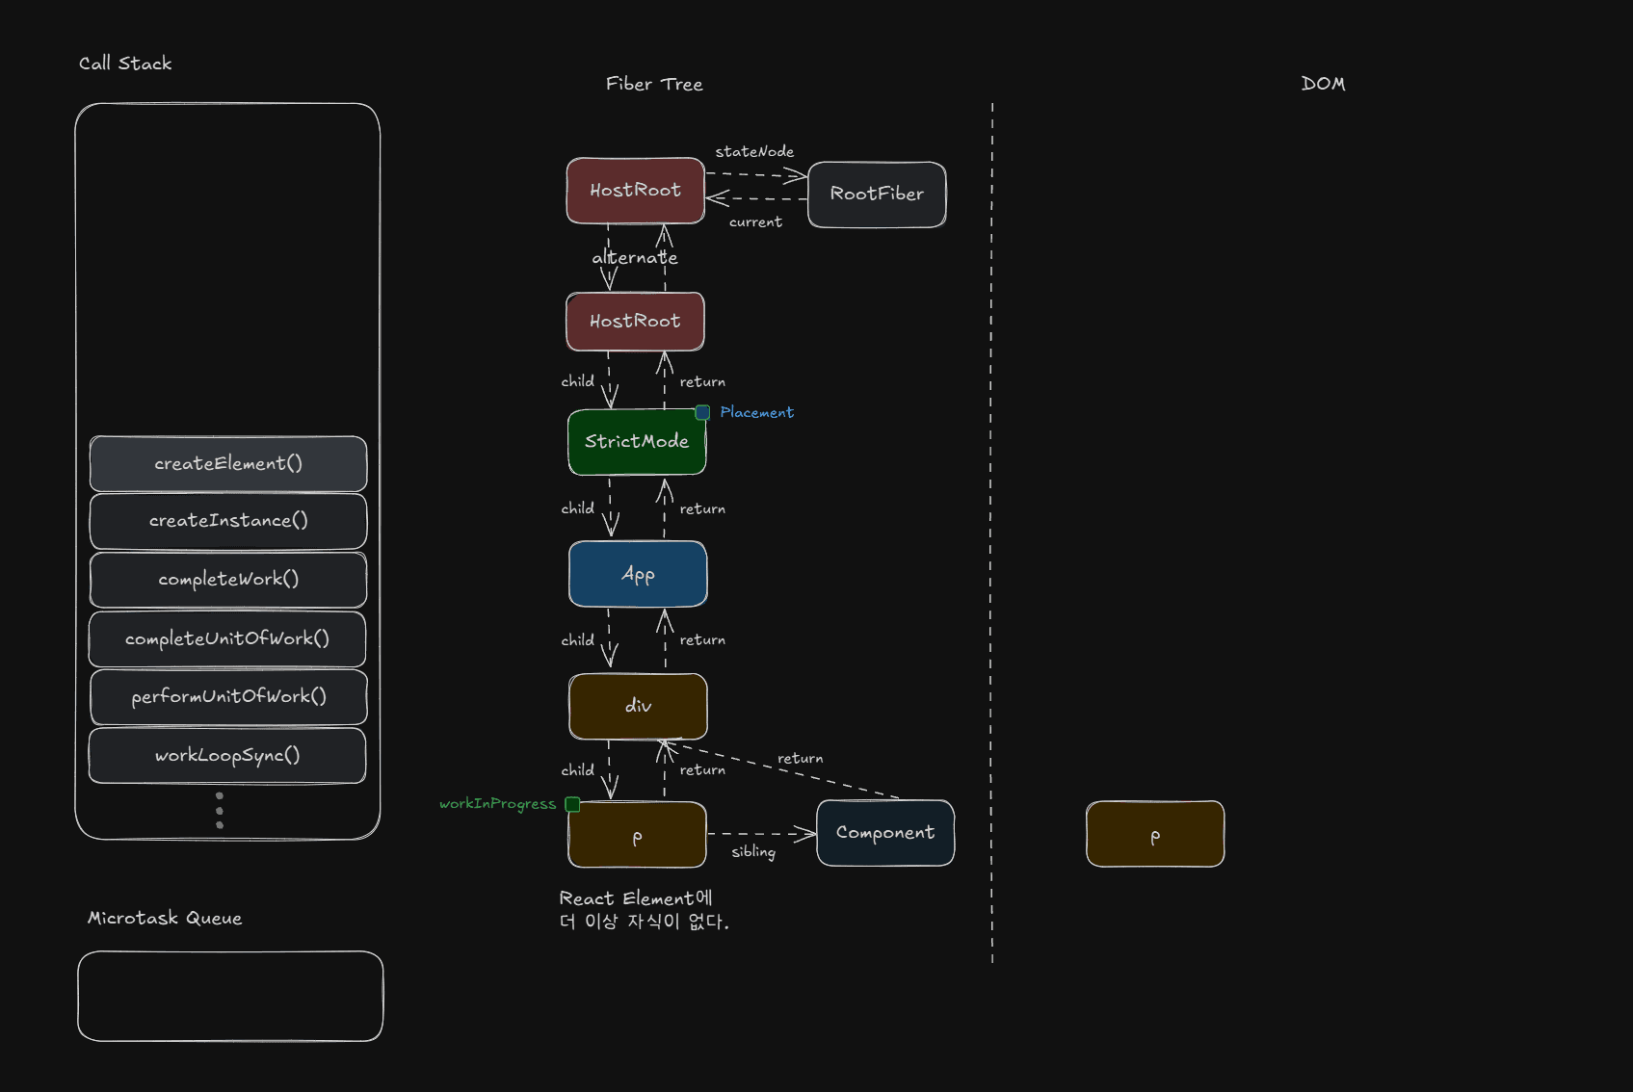
Task: Select the div fiber node
Action: pos(638,706)
